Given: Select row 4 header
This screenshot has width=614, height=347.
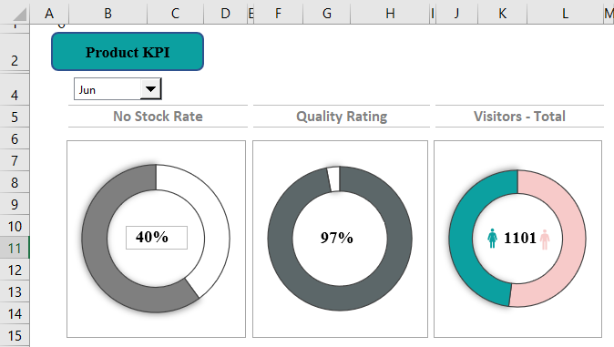Looking at the screenshot, I should 15,89.
